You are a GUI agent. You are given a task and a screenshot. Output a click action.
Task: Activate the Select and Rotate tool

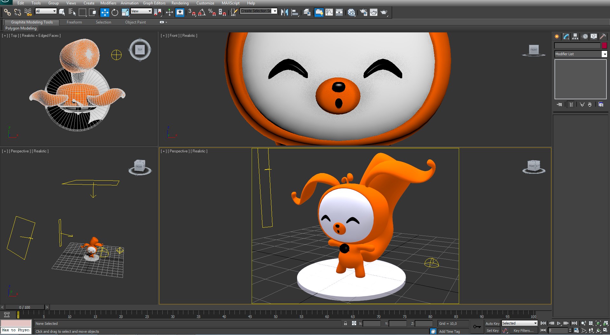pyautogui.click(x=115, y=12)
